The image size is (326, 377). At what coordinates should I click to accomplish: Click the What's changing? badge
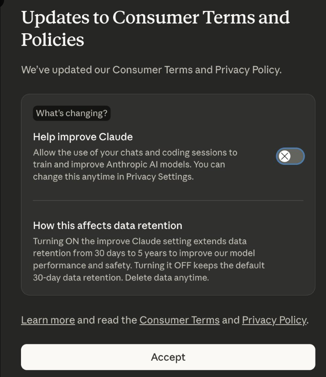pos(72,113)
